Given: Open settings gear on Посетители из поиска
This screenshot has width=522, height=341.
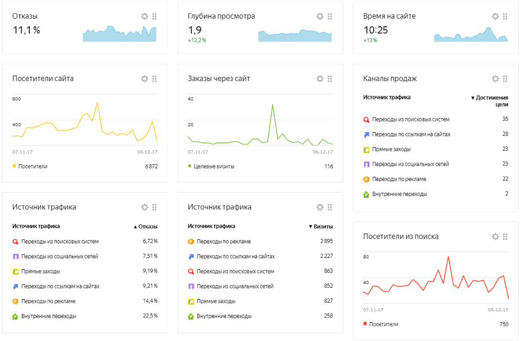Looking at the screenshot, I should (x=496, y=237).
